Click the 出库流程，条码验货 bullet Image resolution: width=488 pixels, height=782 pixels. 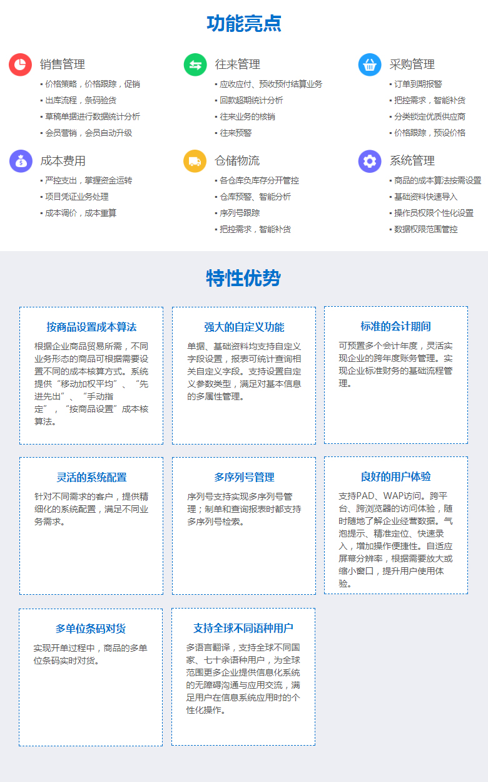coord(81,100)
